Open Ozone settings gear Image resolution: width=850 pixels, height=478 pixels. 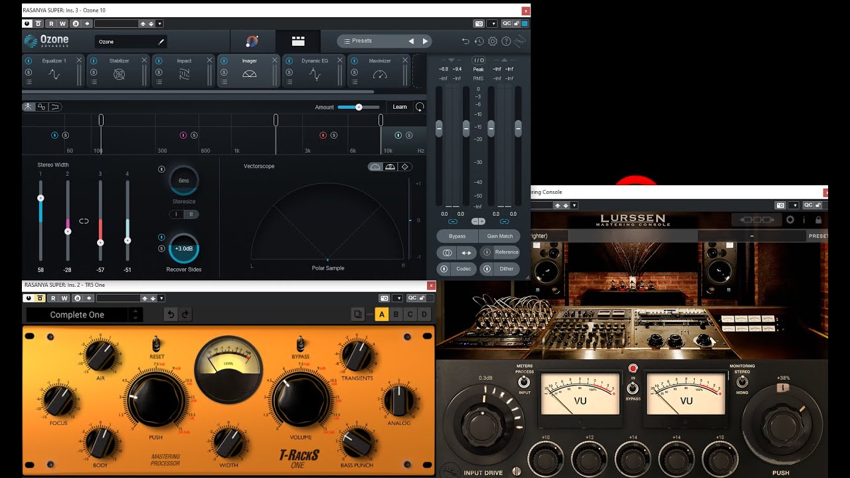pos(493,41)
